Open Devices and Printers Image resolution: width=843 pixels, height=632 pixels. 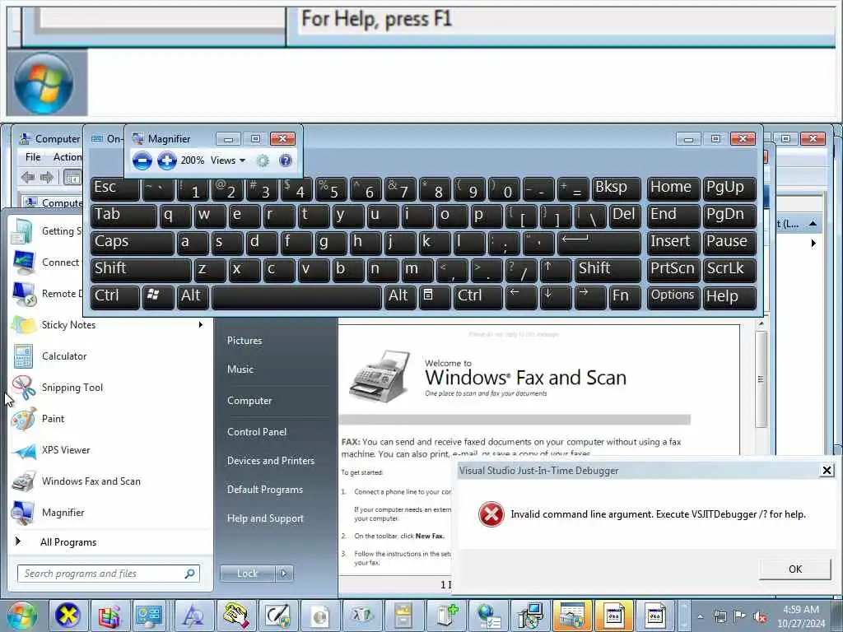point(270,461)
